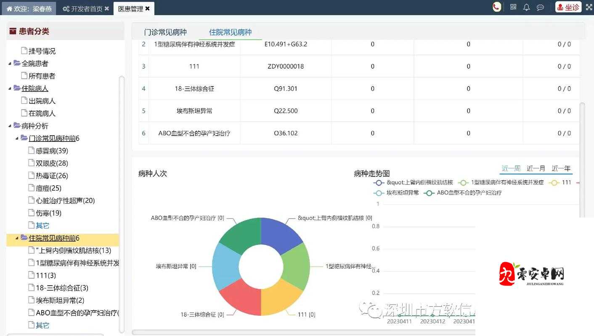Open the QR code grid icon

[513, 7]
